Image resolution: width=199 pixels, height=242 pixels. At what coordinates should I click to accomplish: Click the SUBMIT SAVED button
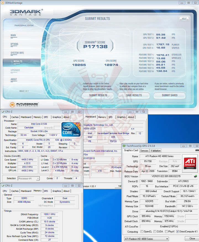click(x=169, y=95)
